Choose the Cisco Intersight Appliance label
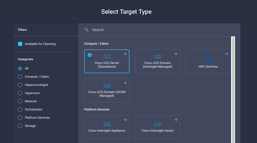This screenshot has width=257, height=143. (x=107, y=131)
